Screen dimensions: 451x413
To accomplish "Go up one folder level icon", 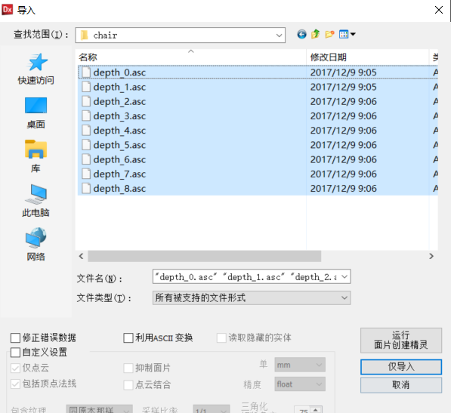I will tap(316, 34).
